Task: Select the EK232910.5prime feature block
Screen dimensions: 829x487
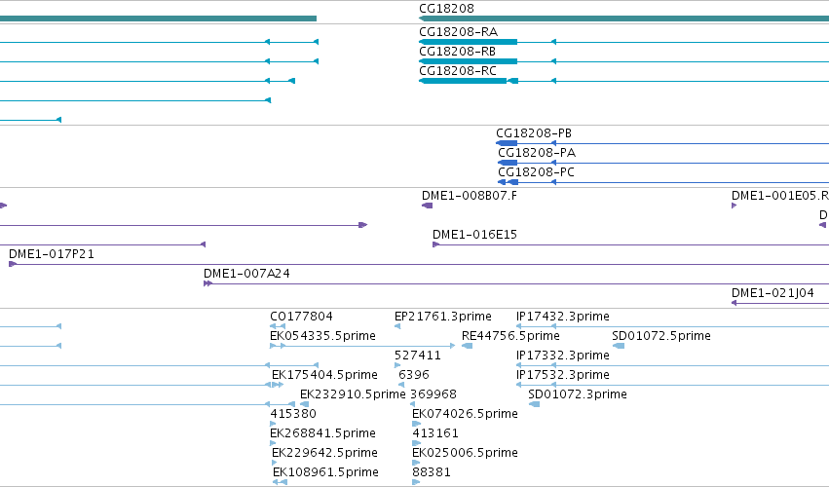Action: tap(305, 405)
